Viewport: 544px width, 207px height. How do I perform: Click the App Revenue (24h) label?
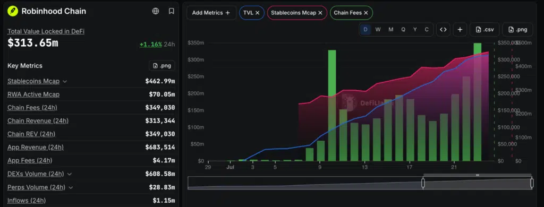(x=36, y=148)
